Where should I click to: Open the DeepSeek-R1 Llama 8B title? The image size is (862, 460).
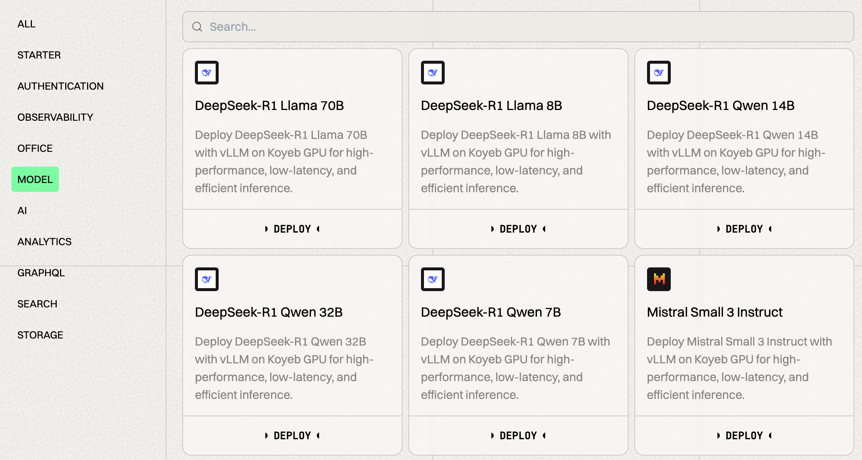click(x=491, y=106)
